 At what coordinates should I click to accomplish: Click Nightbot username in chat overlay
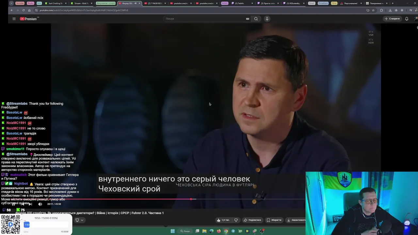(x=21, y=184)
